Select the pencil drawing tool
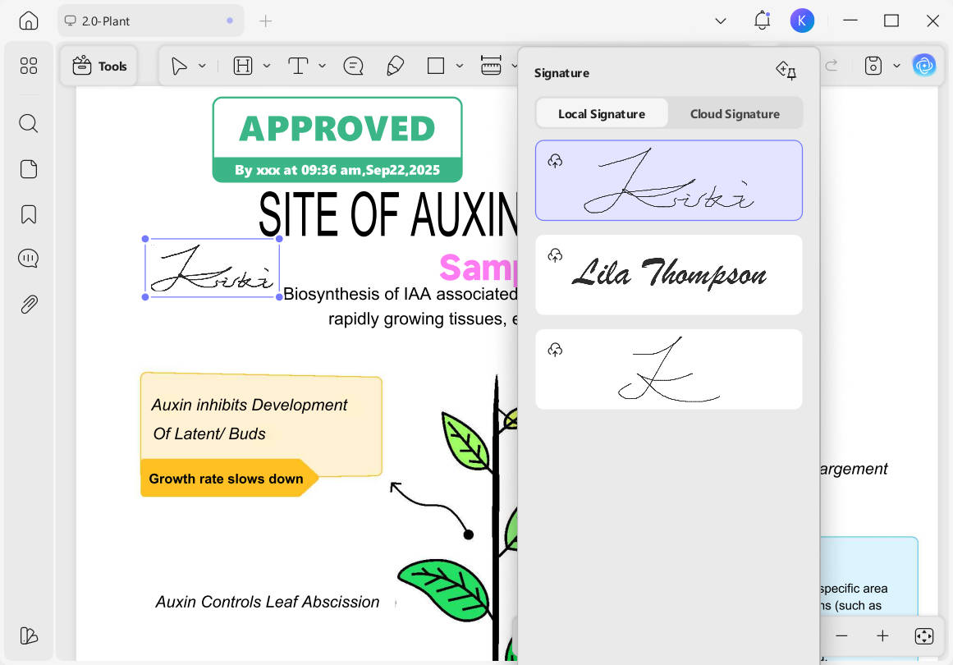The width and height of the screenshot is (953, 665). [395, 66]
